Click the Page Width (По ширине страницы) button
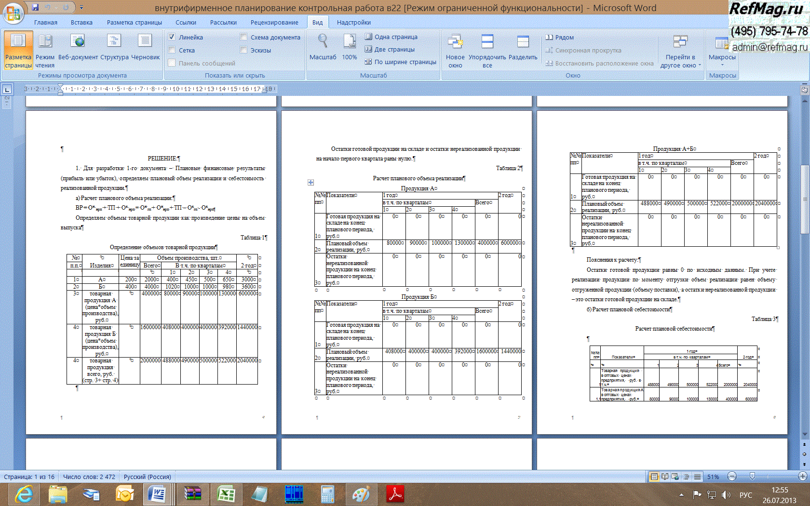The width and height of the screenshot is (810, 506). 400,62
